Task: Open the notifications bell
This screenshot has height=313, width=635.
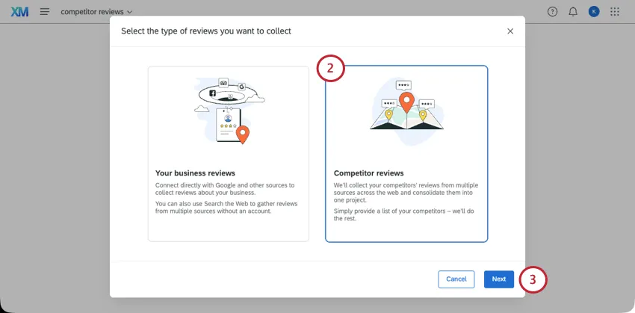Action: click(573, 12)
